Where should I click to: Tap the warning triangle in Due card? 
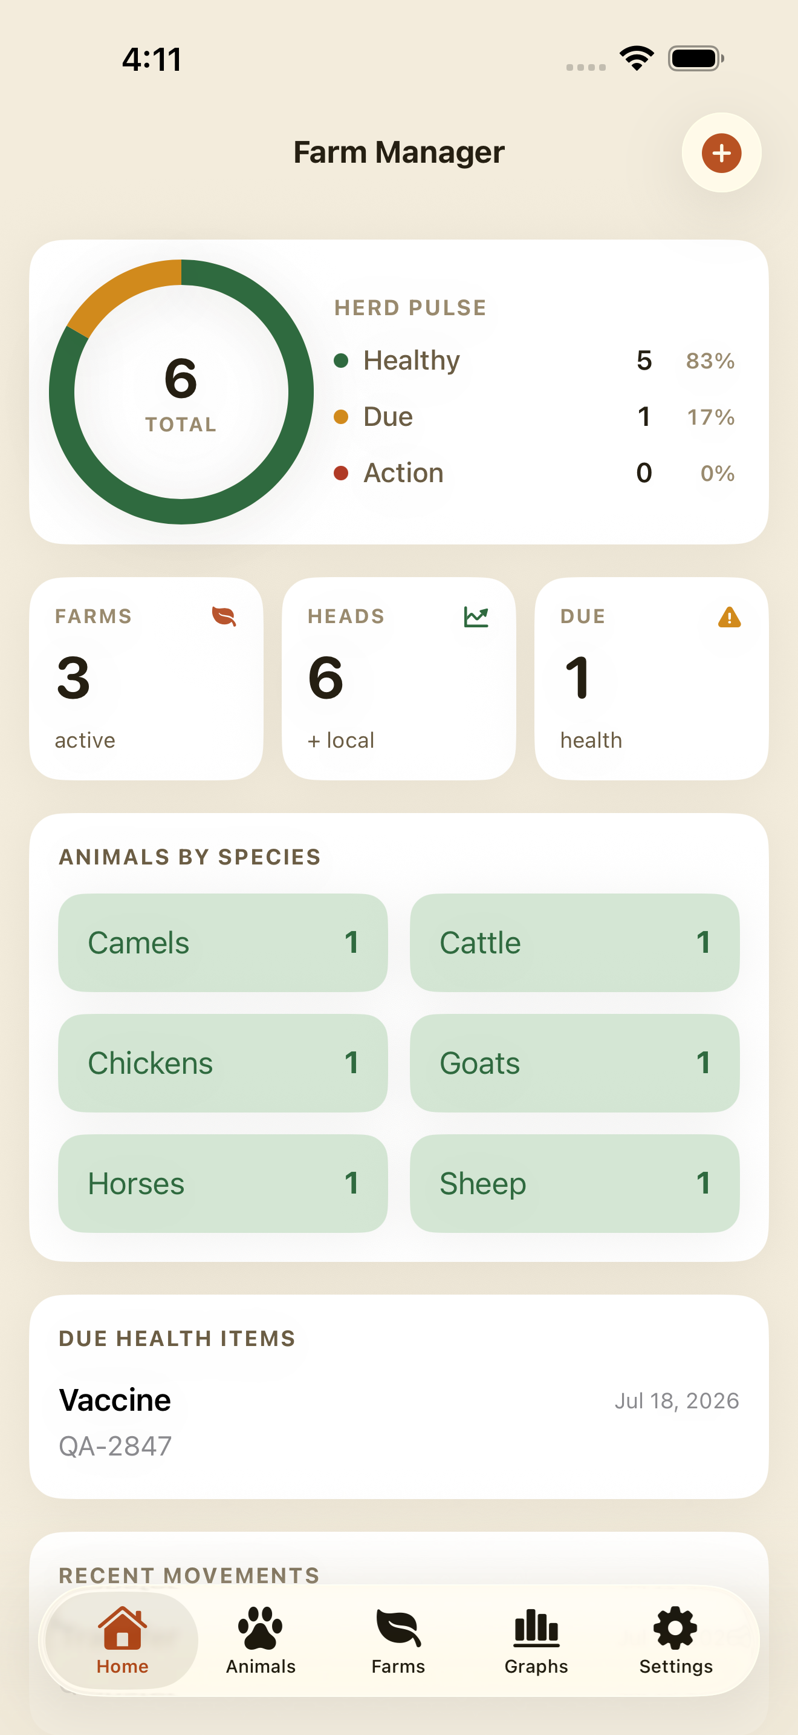tap(729, 616)
